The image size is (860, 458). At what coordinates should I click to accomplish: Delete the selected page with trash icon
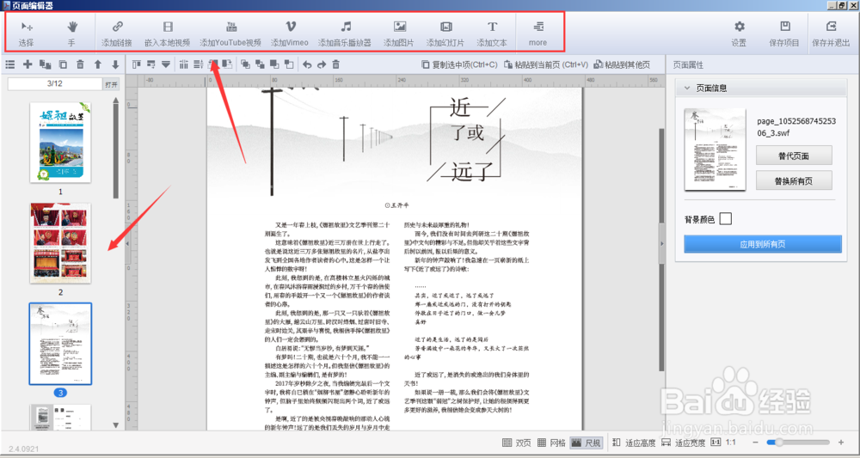pos(80,64)
